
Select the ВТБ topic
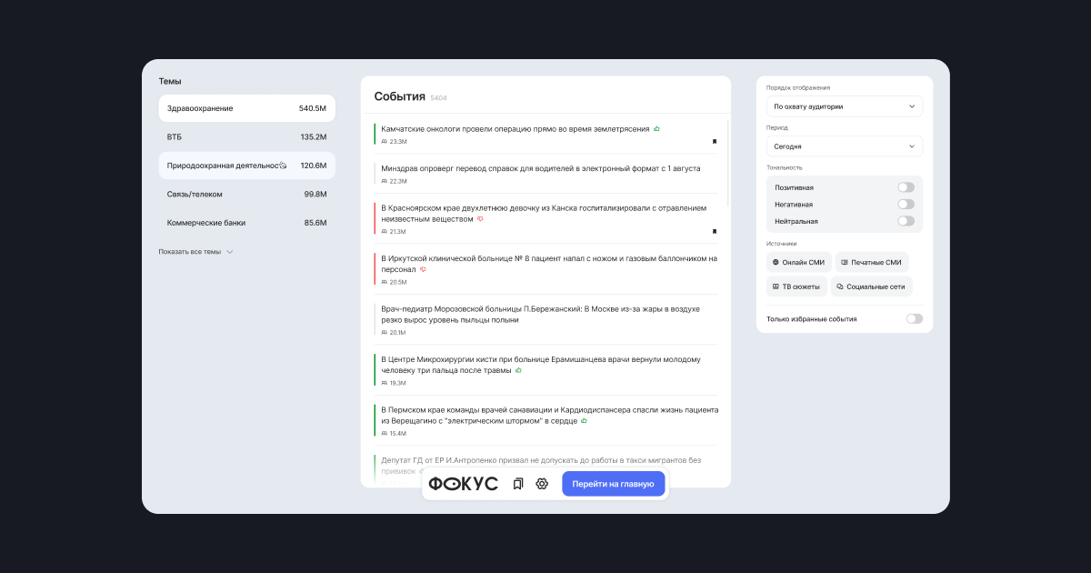point(246,136)
